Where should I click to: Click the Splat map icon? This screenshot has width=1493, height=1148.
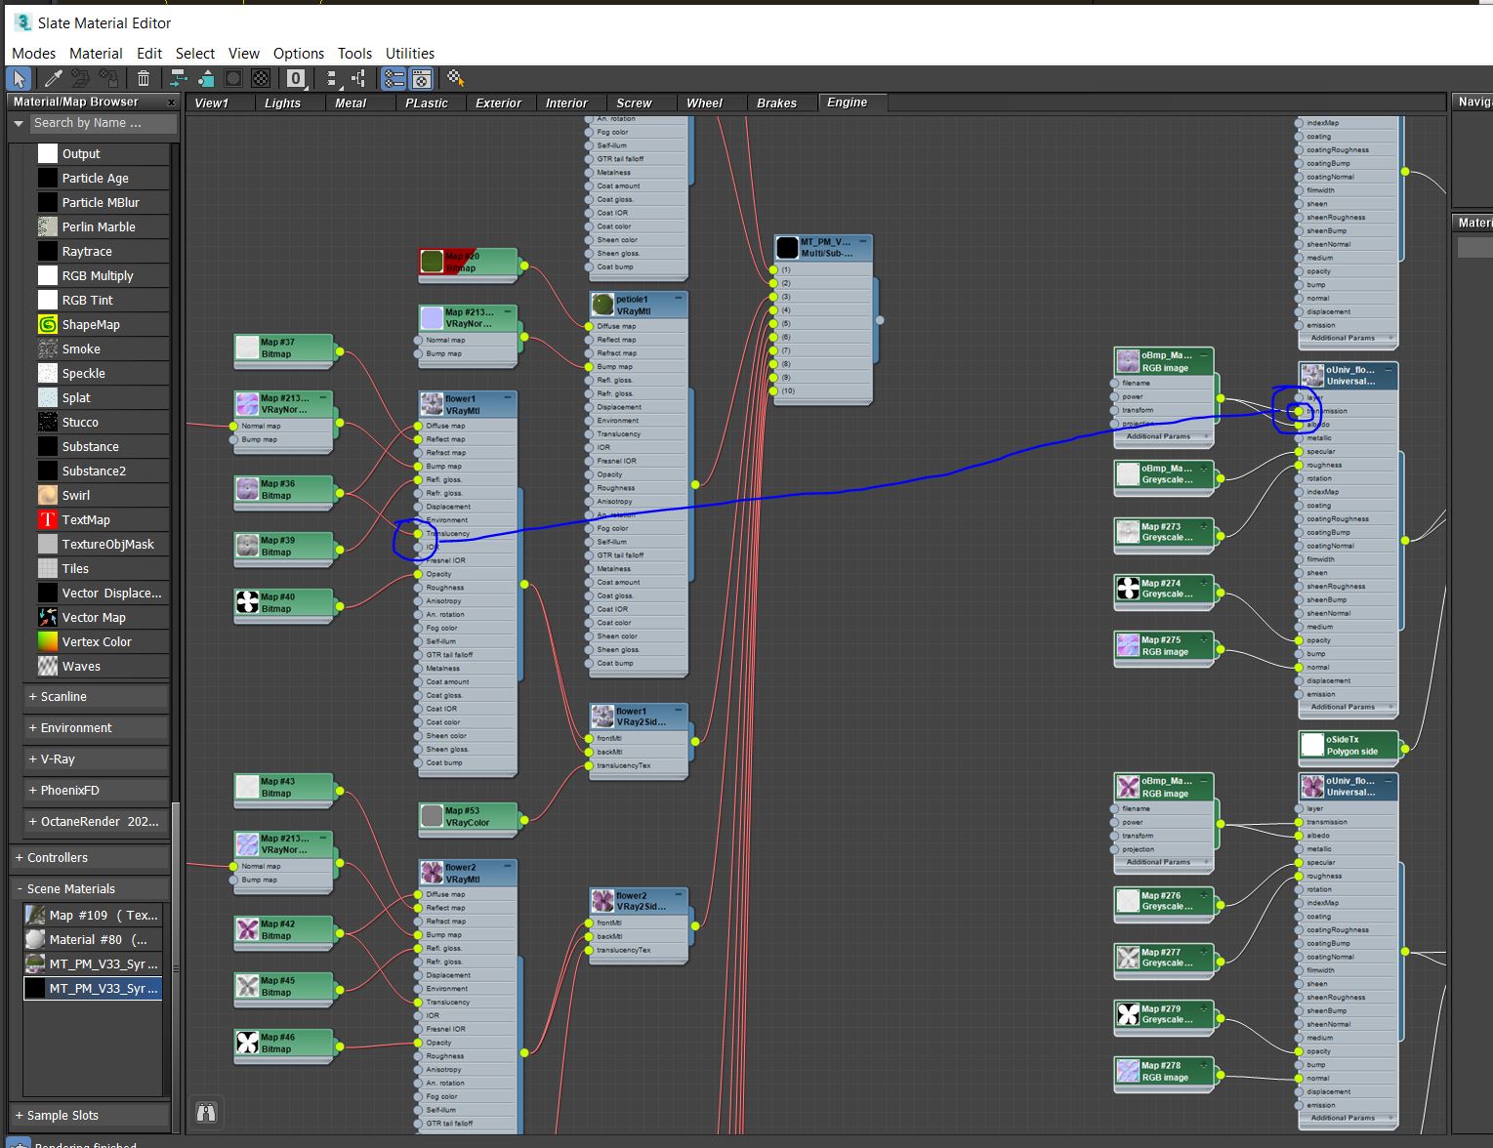pos(48,397)
